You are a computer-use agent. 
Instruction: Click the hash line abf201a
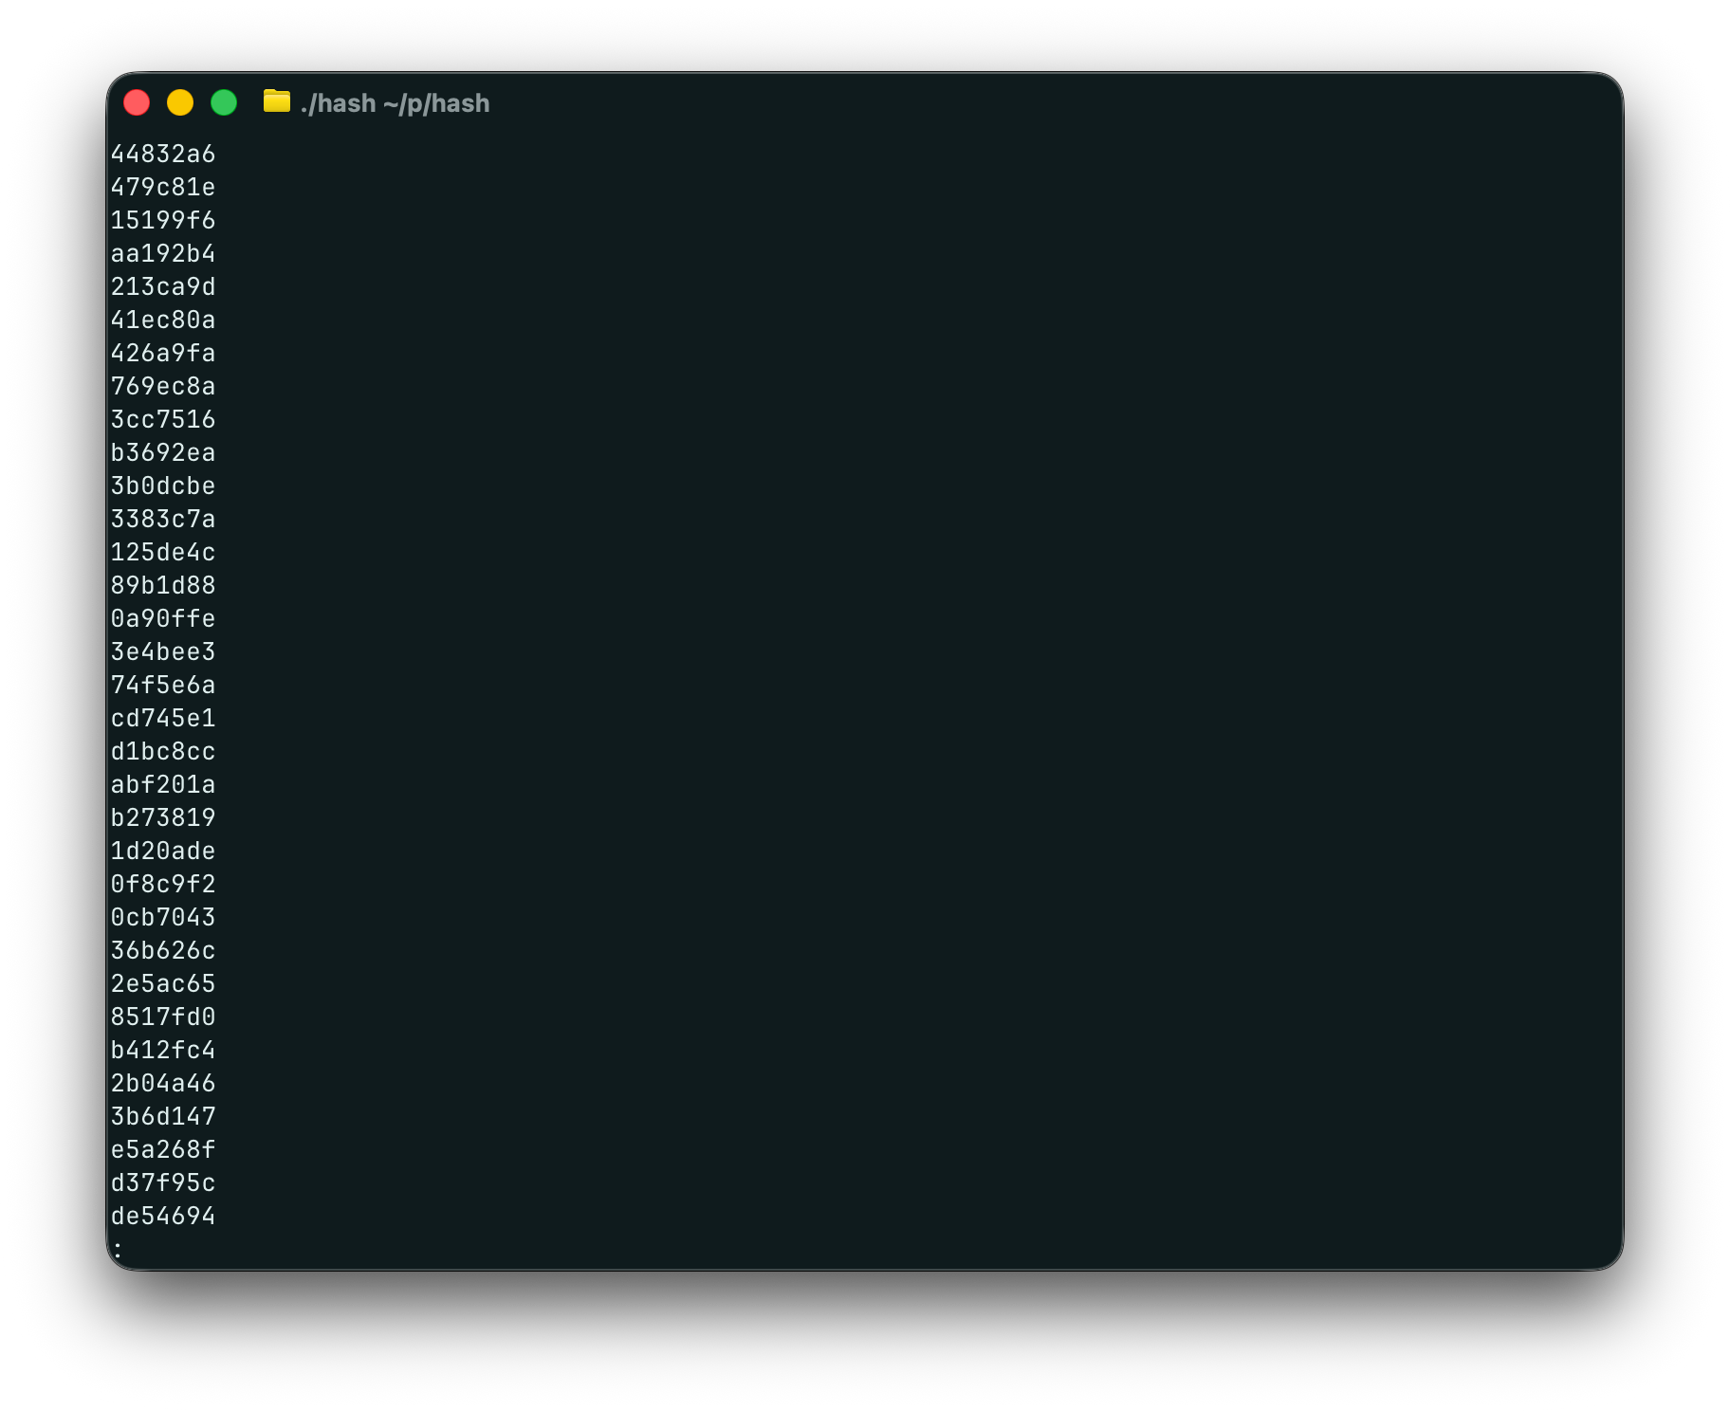click(x=163, y=784)
